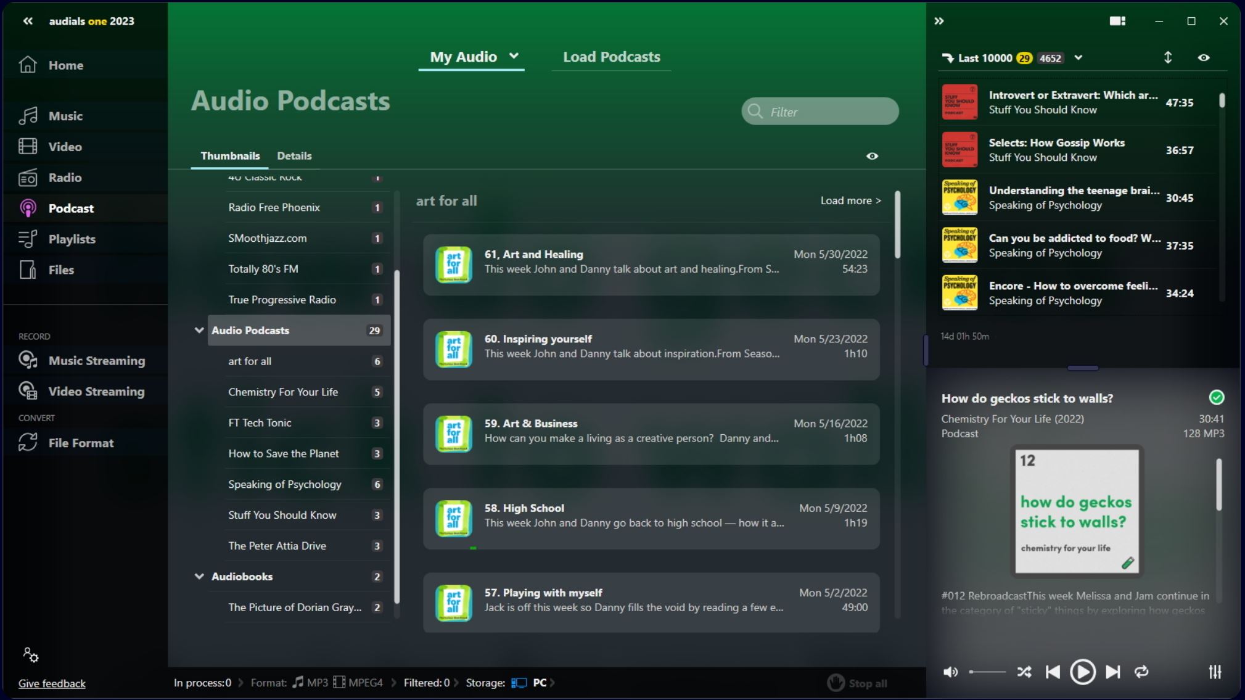Open the Home section icon
This screenshot has height=700, width=1245.
pos(28,65)
